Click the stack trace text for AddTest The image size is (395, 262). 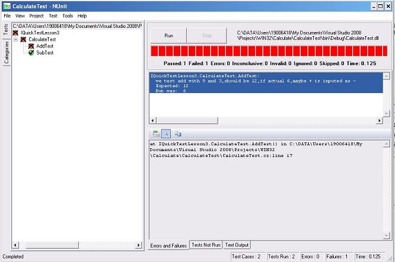click(x=256, y=150)
